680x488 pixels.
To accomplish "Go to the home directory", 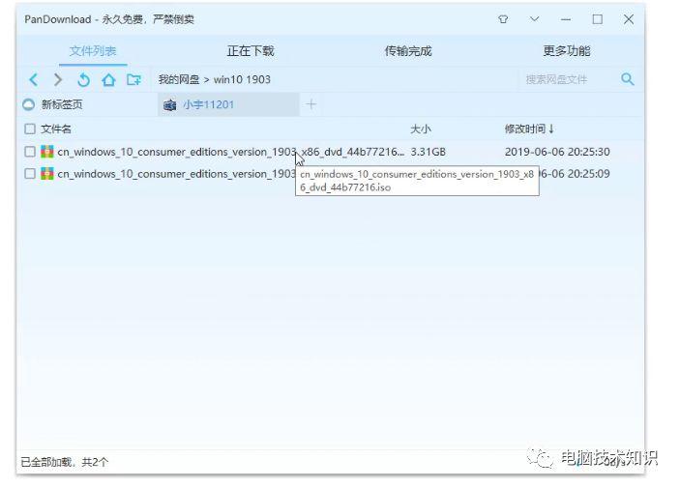I will coord(108,80).
